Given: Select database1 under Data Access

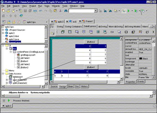Looking at the screenshot, I should click(18, 77).
